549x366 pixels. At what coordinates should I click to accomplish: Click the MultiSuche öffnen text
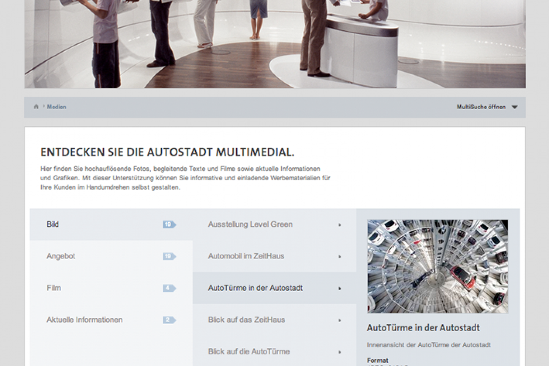(481, 107)
